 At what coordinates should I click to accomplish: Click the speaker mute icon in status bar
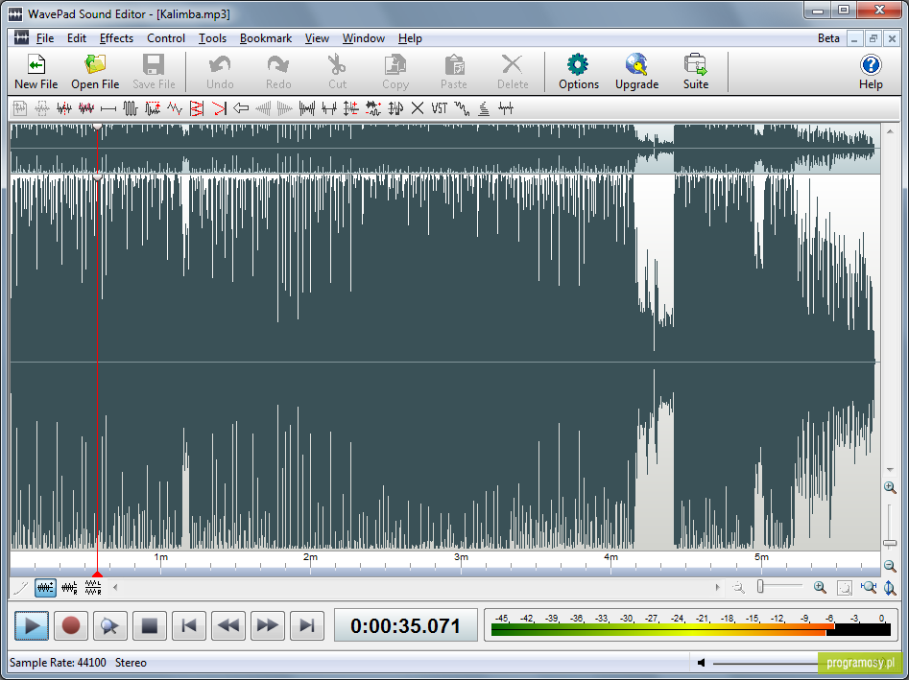701,663
